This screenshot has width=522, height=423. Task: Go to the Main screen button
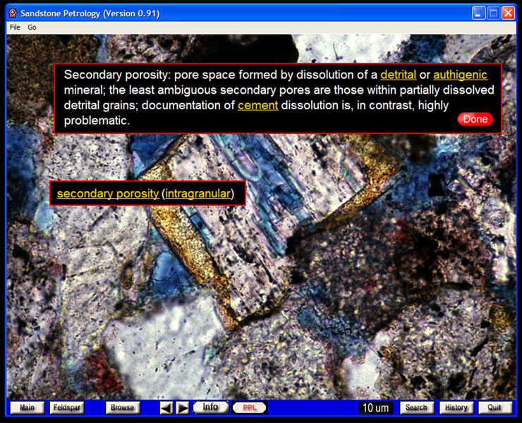[x=27, y=407]
